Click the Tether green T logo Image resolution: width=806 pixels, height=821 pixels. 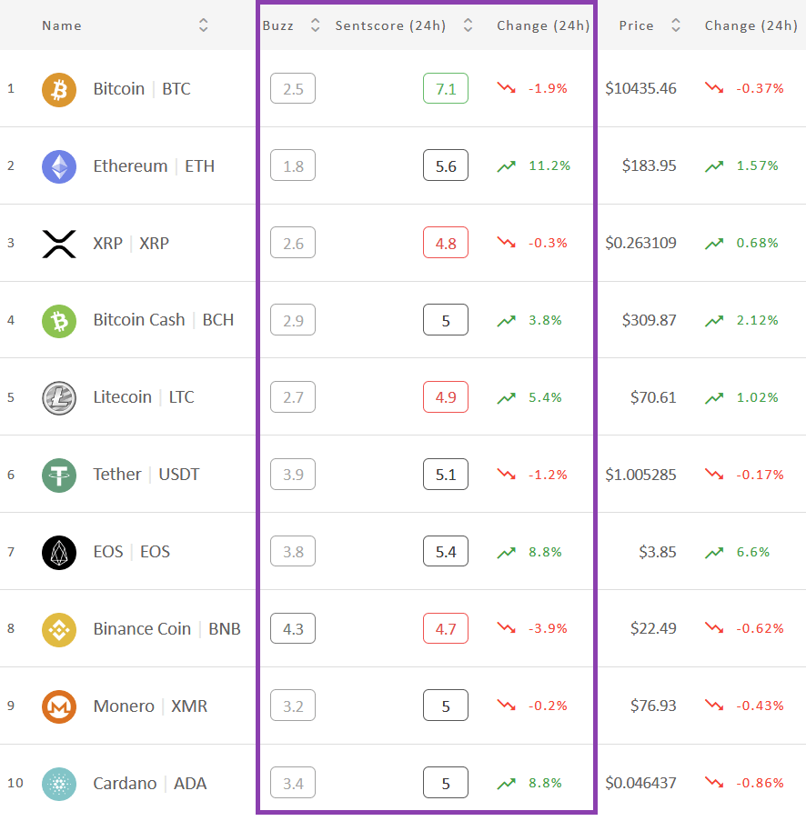(59, 476)
